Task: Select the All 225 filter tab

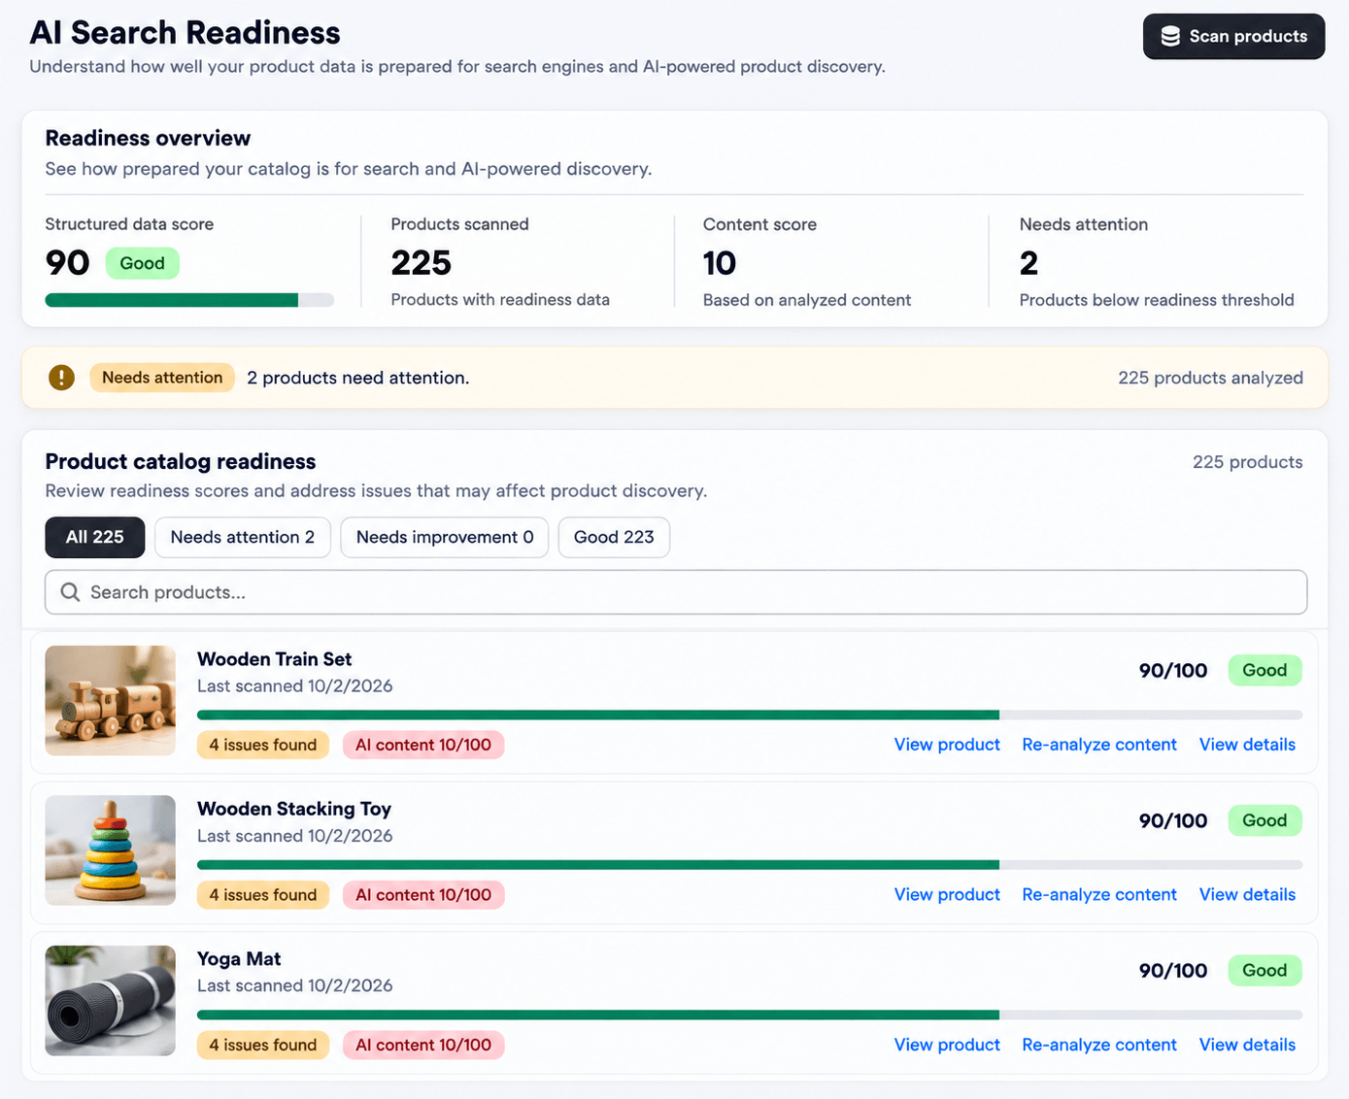Action: [95, 538]
